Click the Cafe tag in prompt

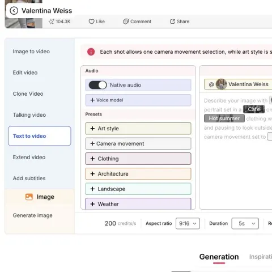(254, 109)
